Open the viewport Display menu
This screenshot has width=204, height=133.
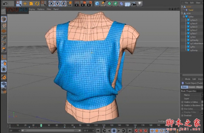click(x=32, y=9)
